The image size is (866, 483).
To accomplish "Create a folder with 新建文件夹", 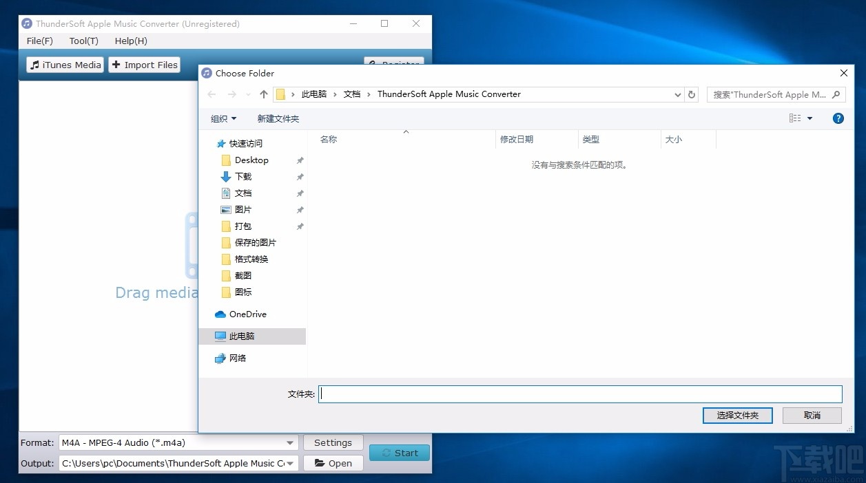I will (x=278, y=118).
